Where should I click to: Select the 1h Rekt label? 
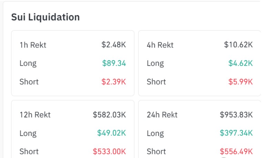pos(33,45)
